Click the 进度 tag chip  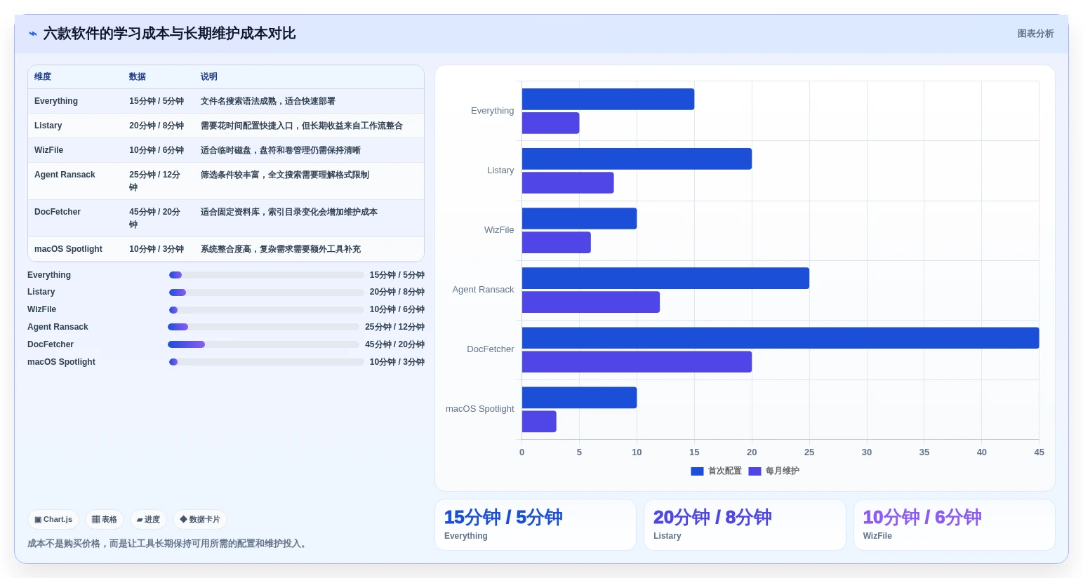[148, 520]
